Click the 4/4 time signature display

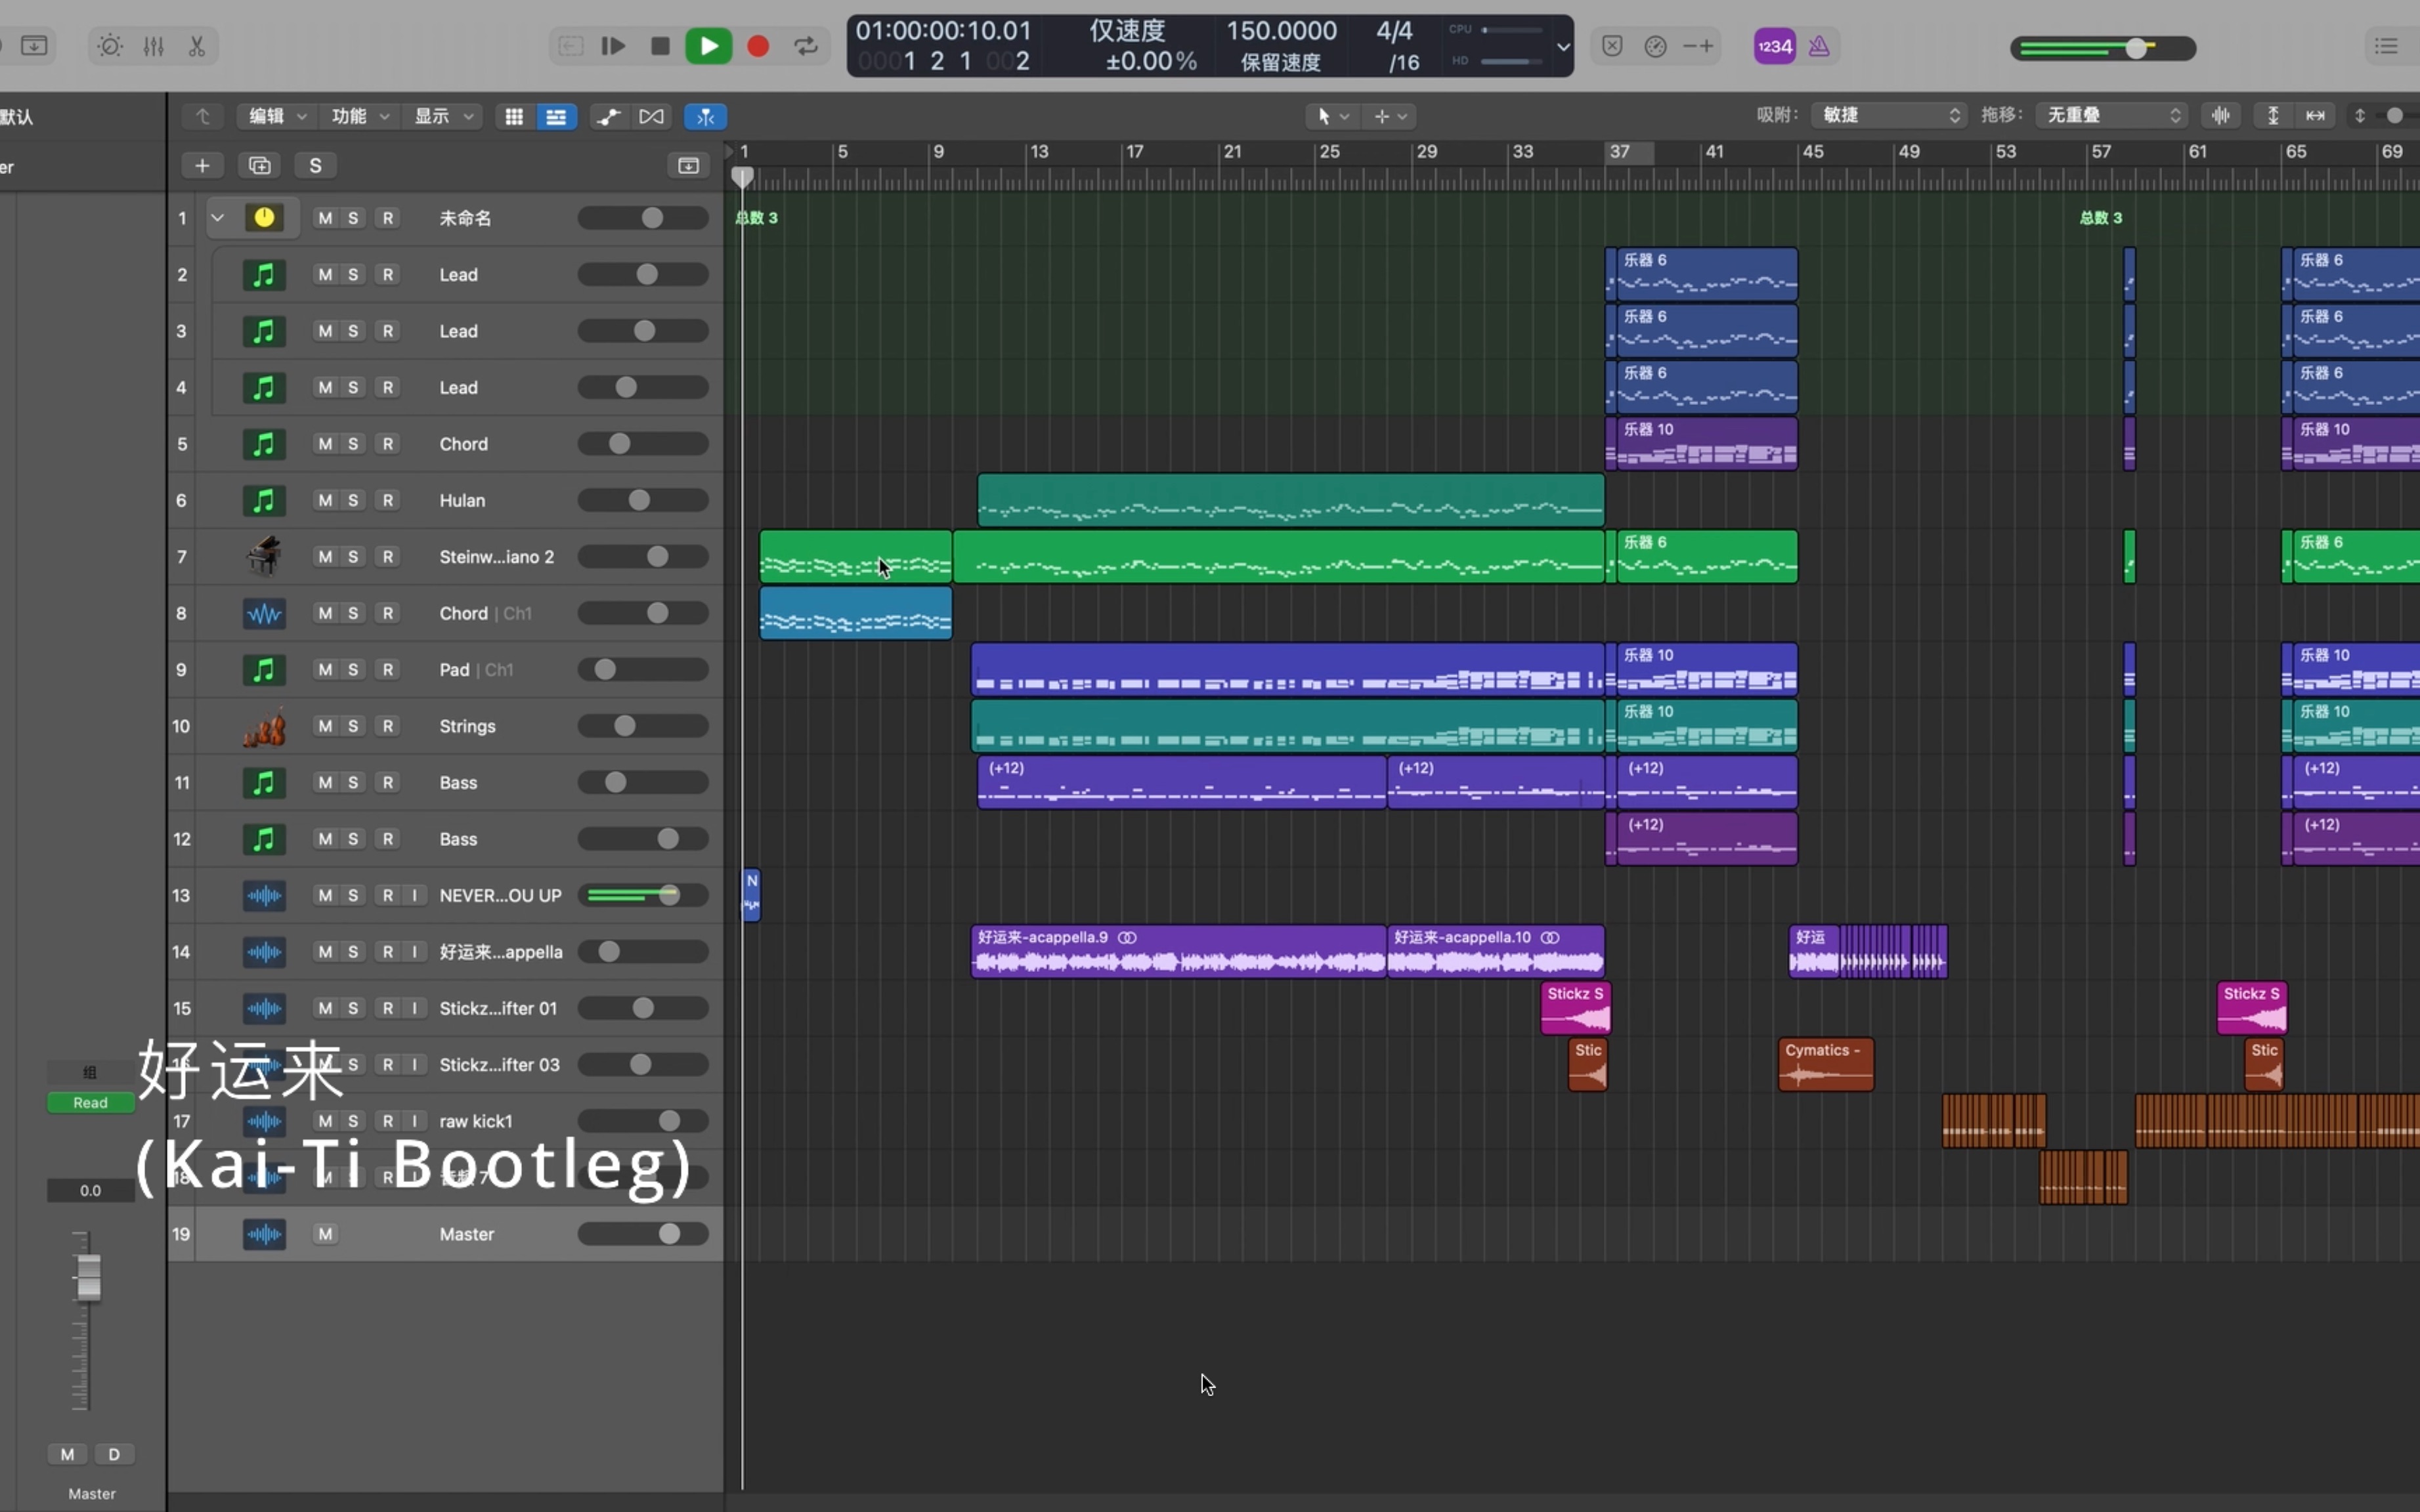[1394, 31]
